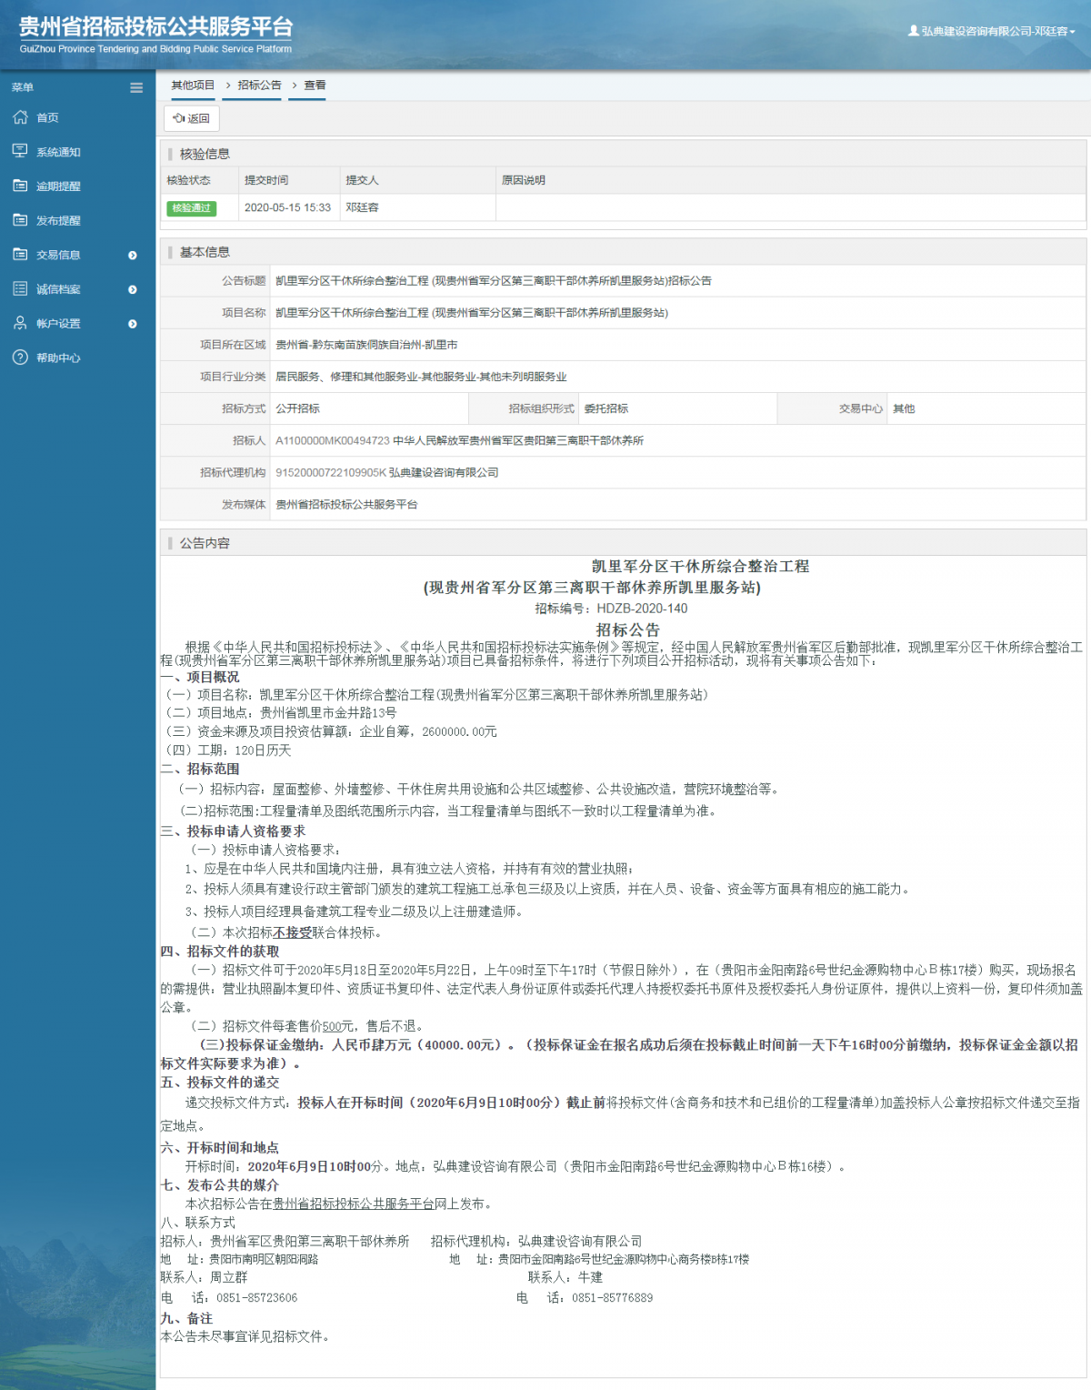This screenshot has height=1390, width=1091.
Task: Expand the 帐户设置 submenu arrow
Action: pyautogui.click(x=133, y=324)
